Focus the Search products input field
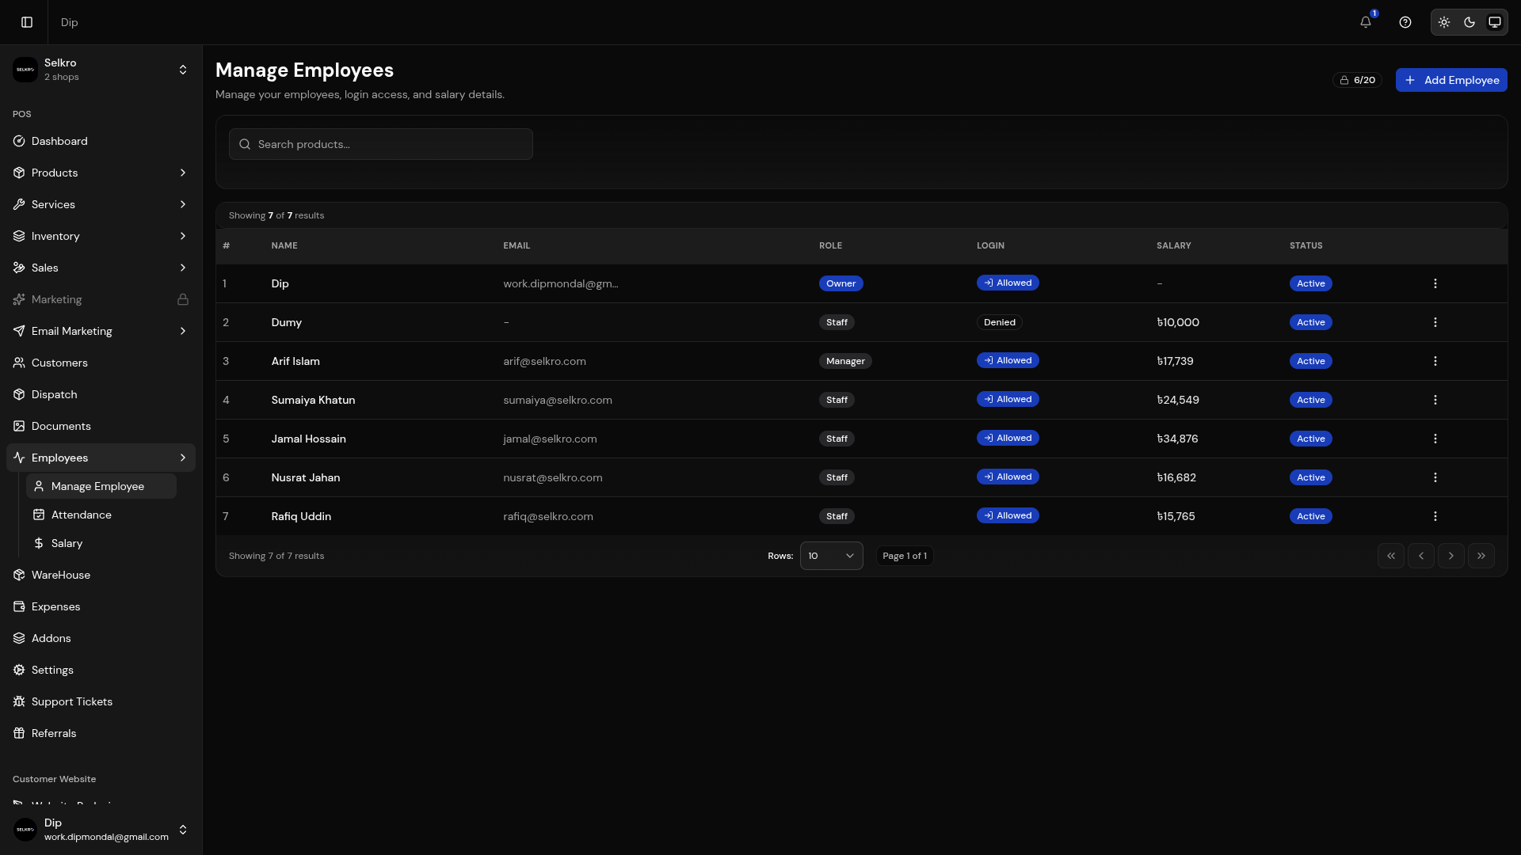Image resolution: width=1521 pixels, height=855 pixels. [x=381, y=144]
